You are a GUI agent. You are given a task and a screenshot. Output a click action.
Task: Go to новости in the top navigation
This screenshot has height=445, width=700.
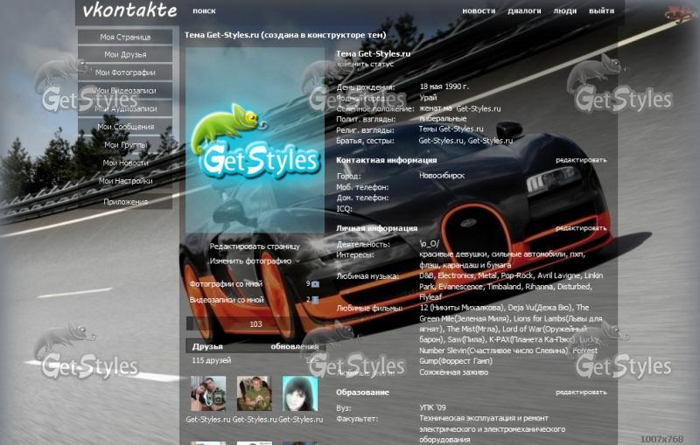479,10
